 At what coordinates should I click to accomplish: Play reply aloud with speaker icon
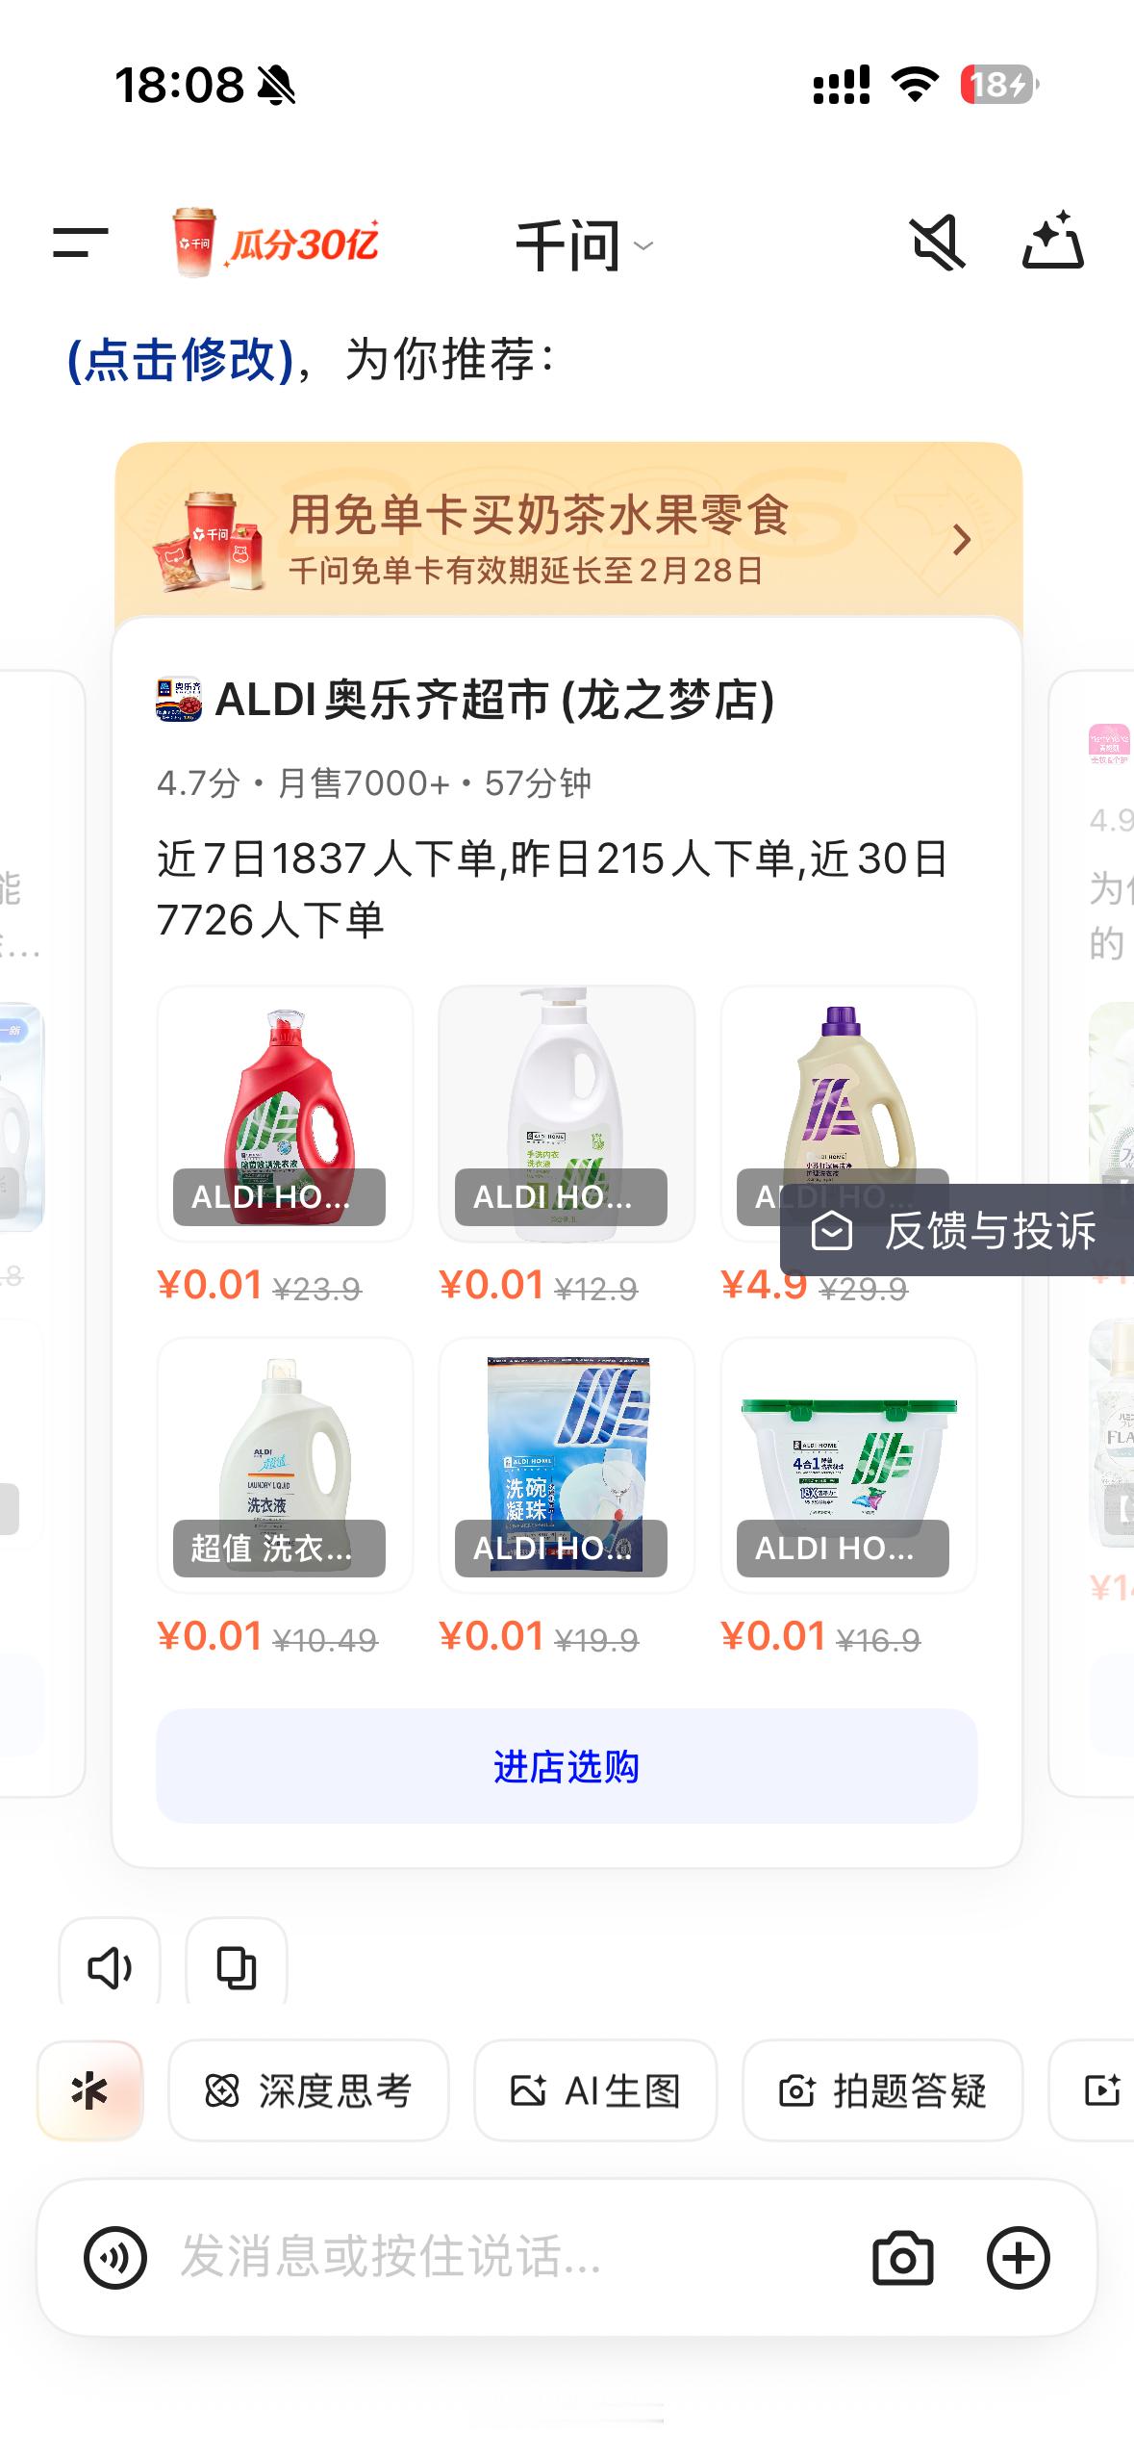point(110,1967)
